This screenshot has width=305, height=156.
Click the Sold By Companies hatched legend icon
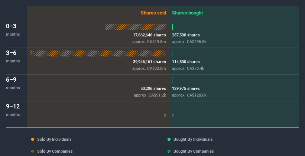pyautogui.click(x=33, y=151)
